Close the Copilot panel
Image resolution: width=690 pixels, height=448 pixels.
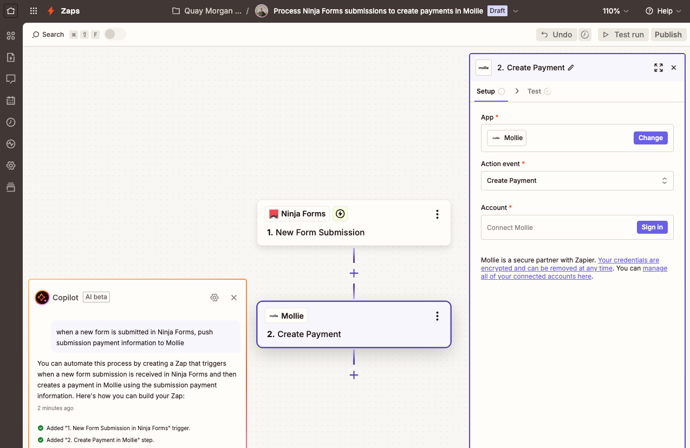[234, 298]
